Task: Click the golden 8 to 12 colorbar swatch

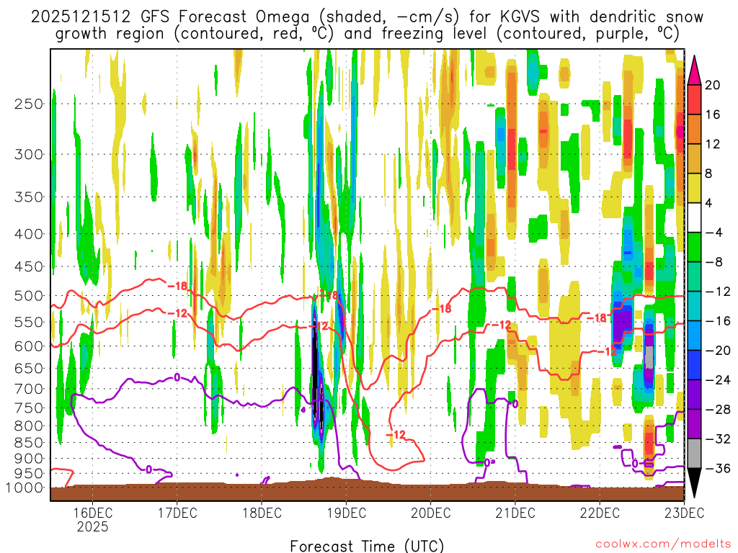Action: (x=694, y=158)
